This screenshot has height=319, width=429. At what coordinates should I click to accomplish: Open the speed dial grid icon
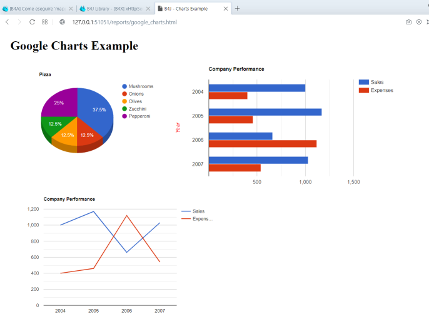(44, 22)
